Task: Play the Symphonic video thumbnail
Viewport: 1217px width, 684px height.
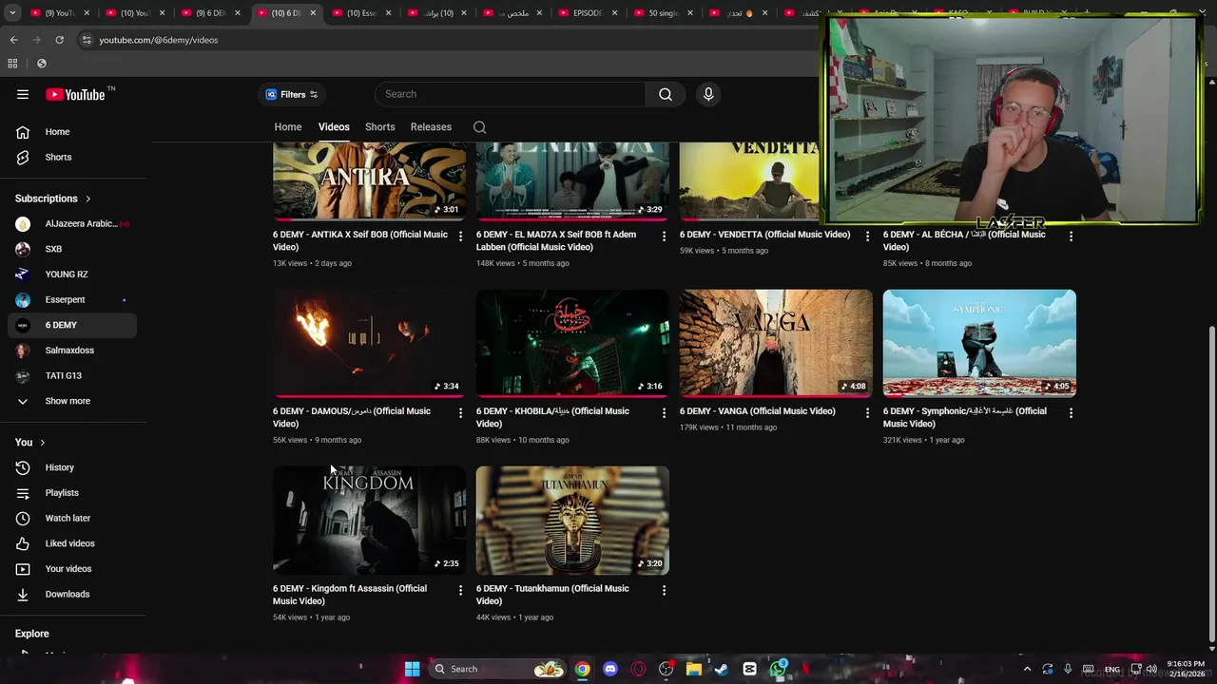Action: pyautogui.click(x=979, y=343)
